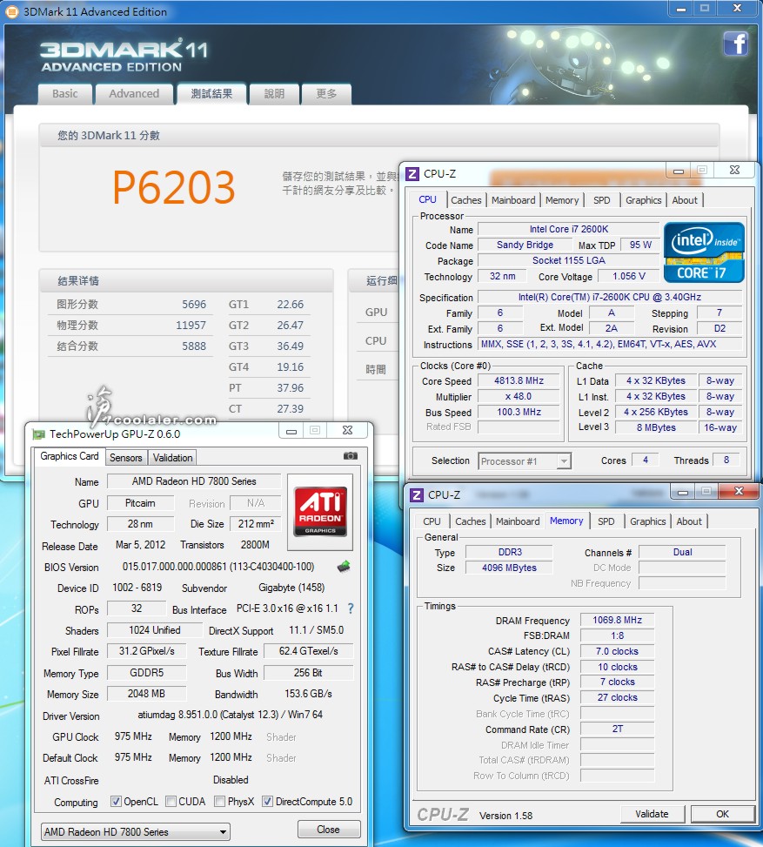Click the Level 3 8 MBytes cache value
The height and width of the screenshot is (847, 763).
pyautogui.click(x=656, y=427)
